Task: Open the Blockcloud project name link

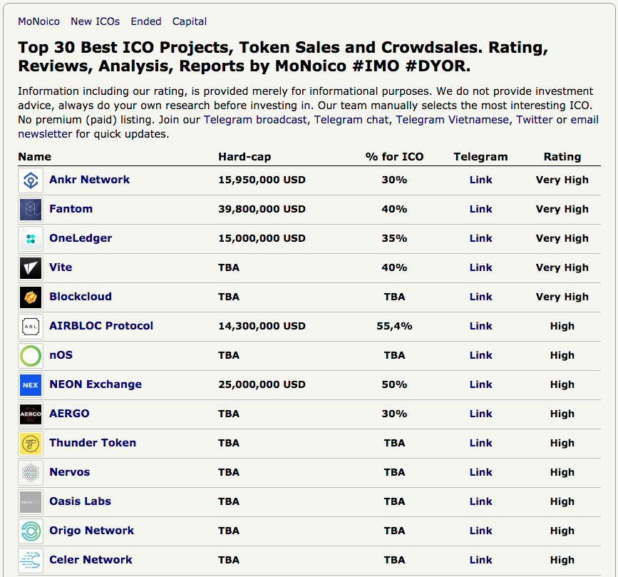Action: pos(81,296)
